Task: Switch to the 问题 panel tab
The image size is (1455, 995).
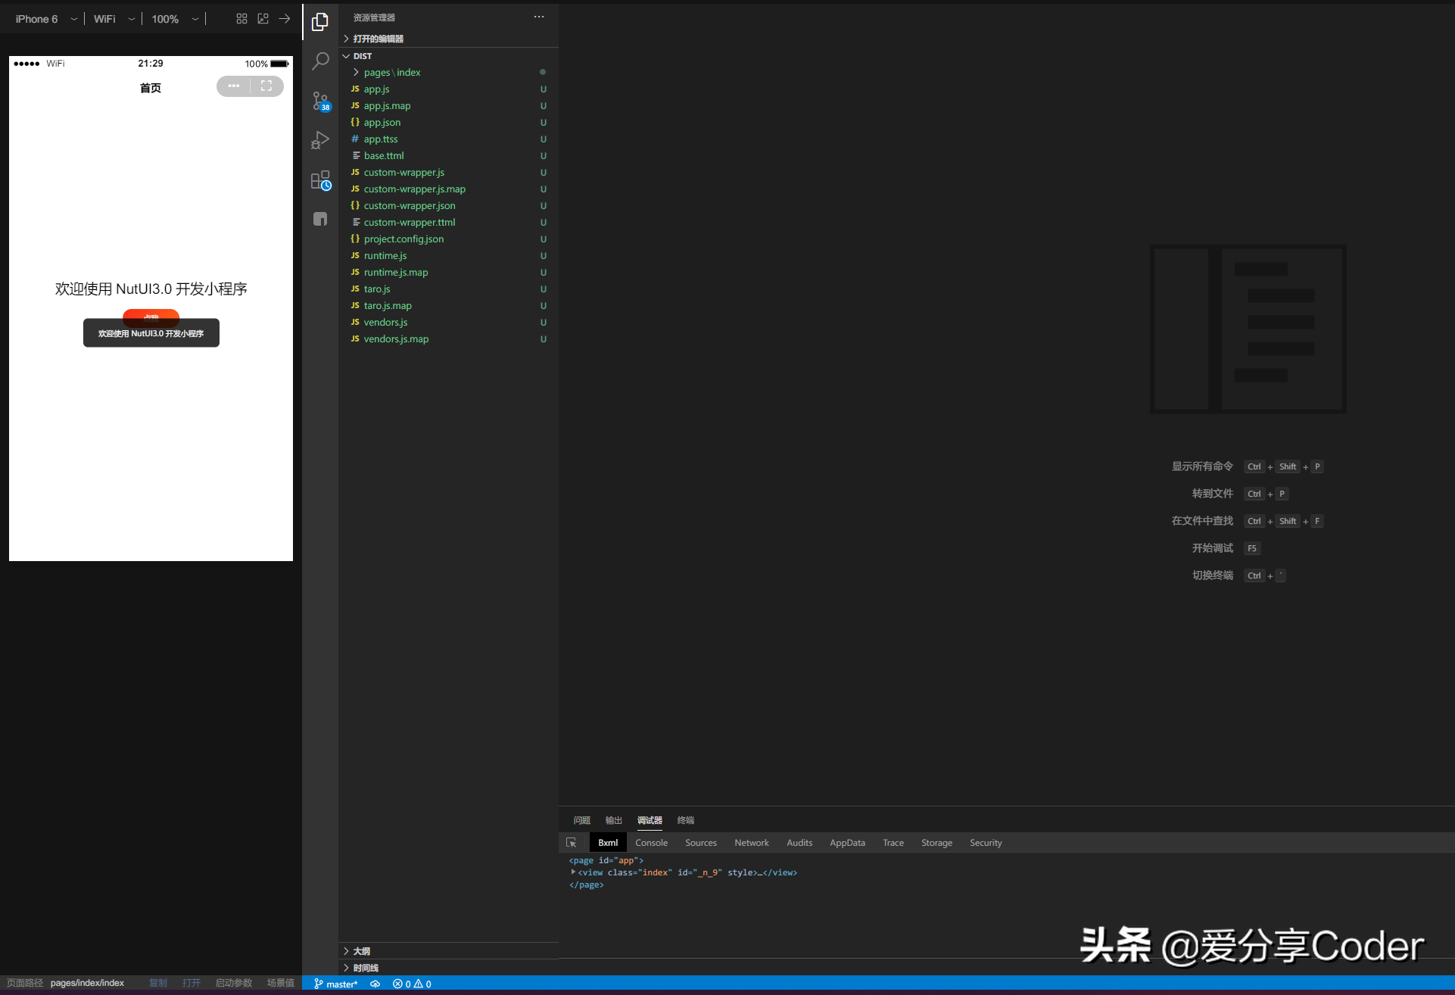Action: pyautogui.click(x=581, y=821)
